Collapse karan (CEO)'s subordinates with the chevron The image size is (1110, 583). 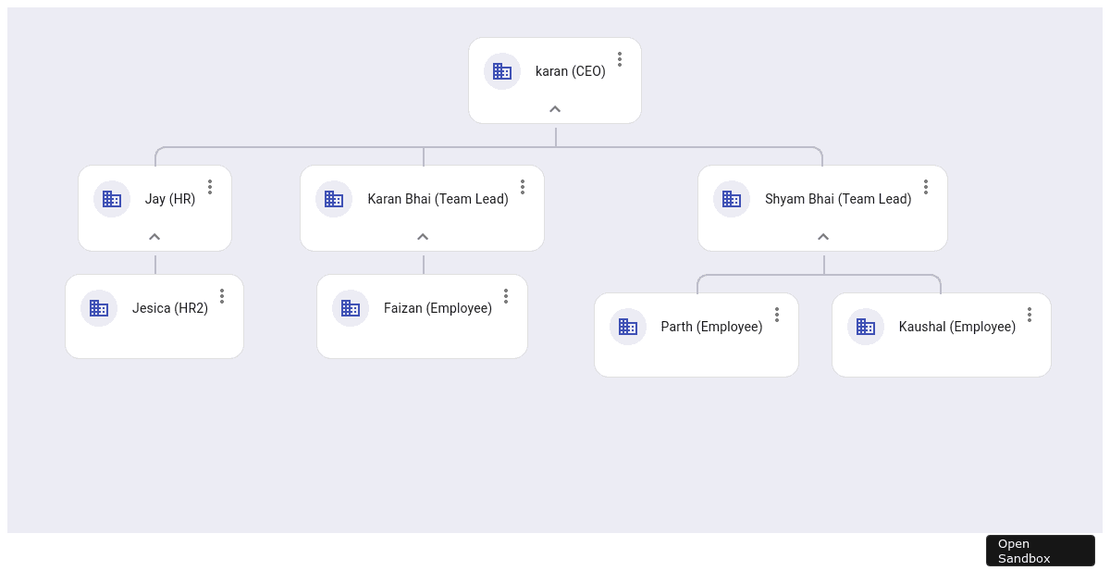[x=555, y=108]
